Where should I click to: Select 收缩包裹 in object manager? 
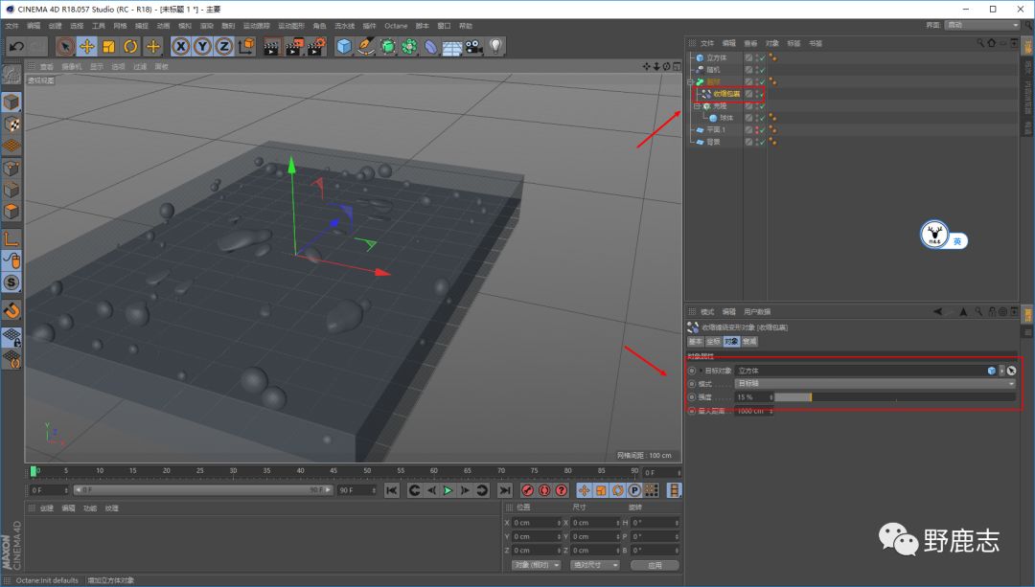point(725,94)
